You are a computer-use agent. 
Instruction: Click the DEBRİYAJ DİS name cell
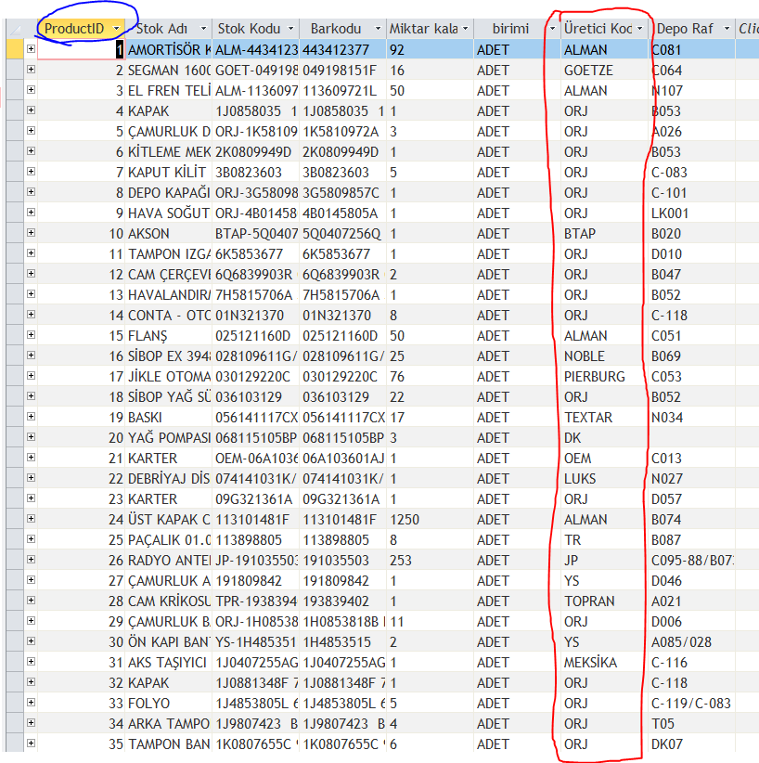(x=168, y=478)
